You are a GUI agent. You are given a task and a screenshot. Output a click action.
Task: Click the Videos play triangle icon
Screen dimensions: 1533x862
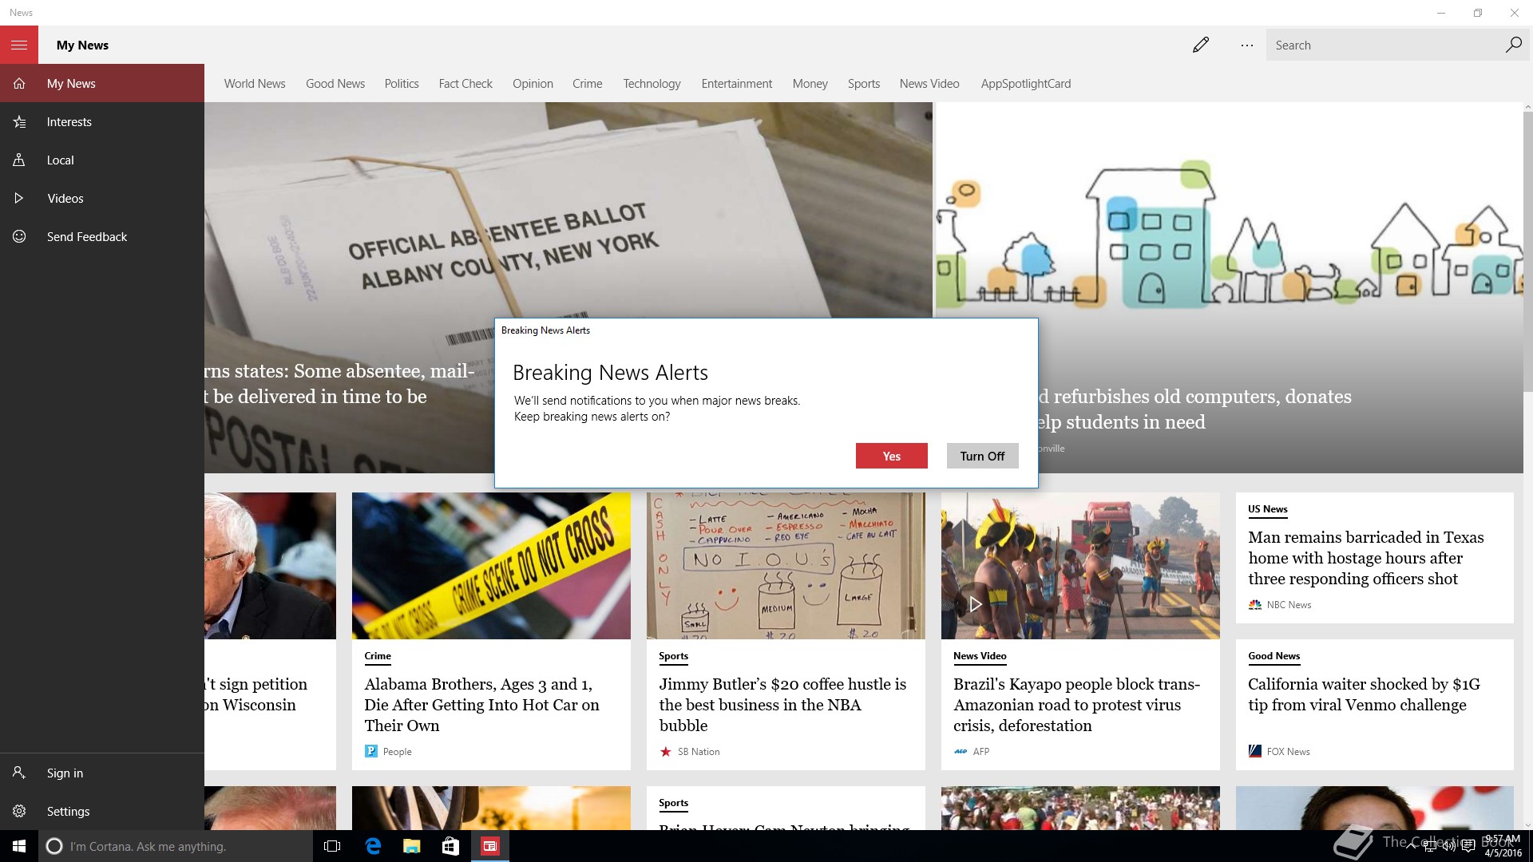(19, 198)
